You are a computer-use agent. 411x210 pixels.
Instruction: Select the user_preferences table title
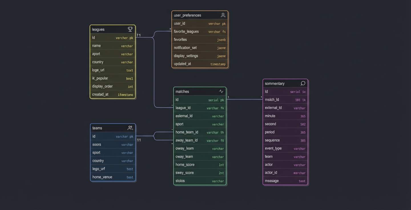pos(188,15)
